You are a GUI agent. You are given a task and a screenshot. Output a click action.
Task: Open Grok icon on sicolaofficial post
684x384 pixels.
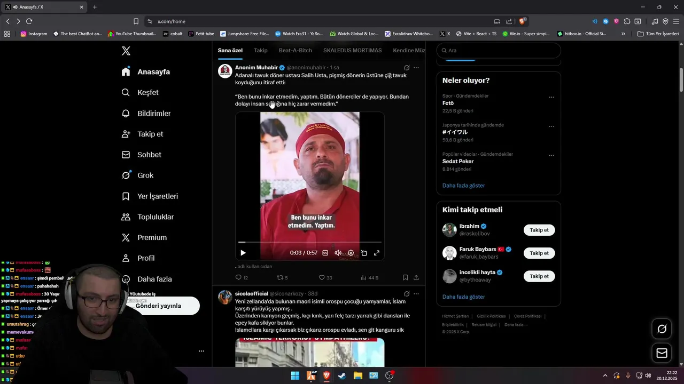[407, 294]
